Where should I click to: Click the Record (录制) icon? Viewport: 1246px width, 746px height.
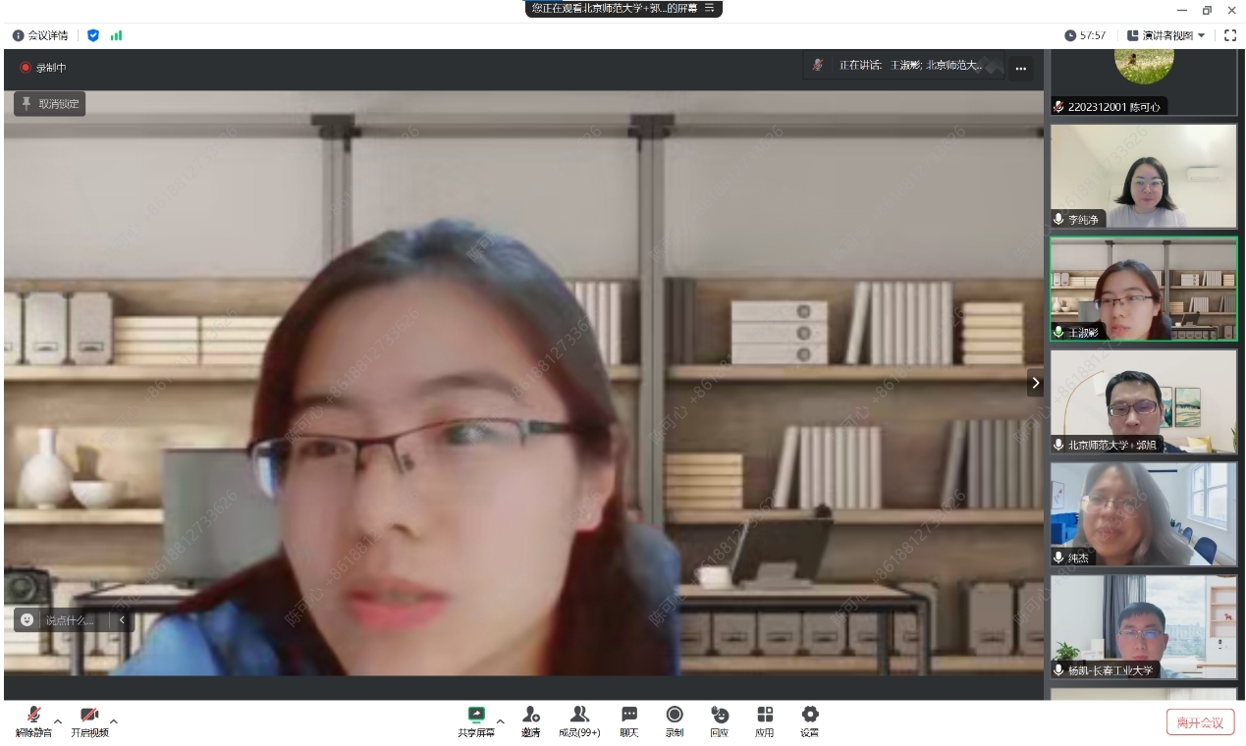(675, 716)
